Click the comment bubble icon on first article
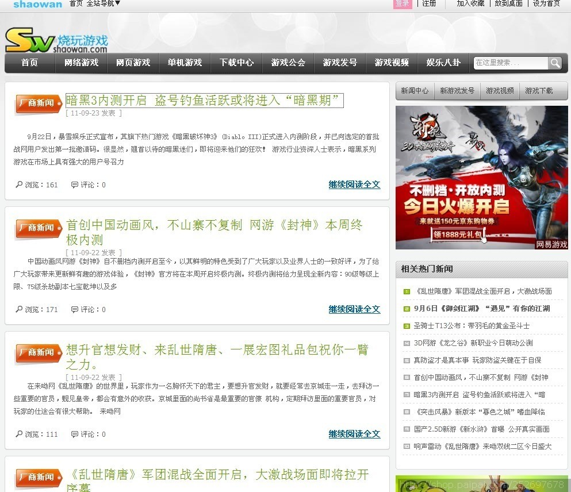This screenshot has height=492, width=571. [x=74, y=185]
